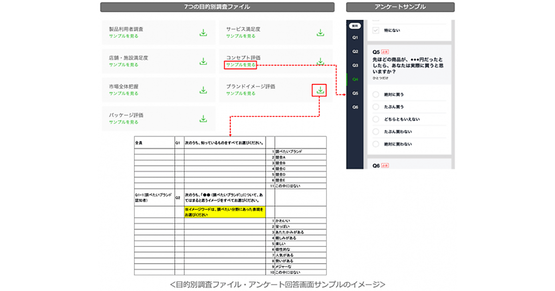Download the 店舗・施設満足度 survey file

pos(203,61)
